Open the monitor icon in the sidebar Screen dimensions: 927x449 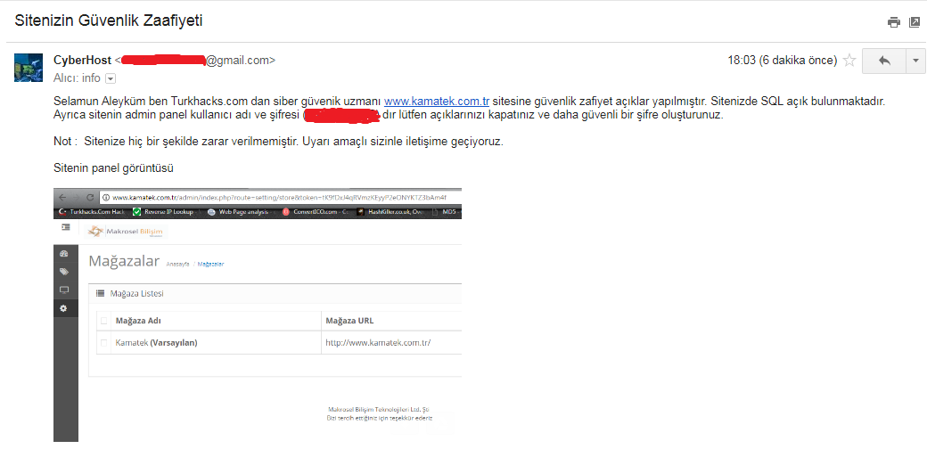(64, 290)
